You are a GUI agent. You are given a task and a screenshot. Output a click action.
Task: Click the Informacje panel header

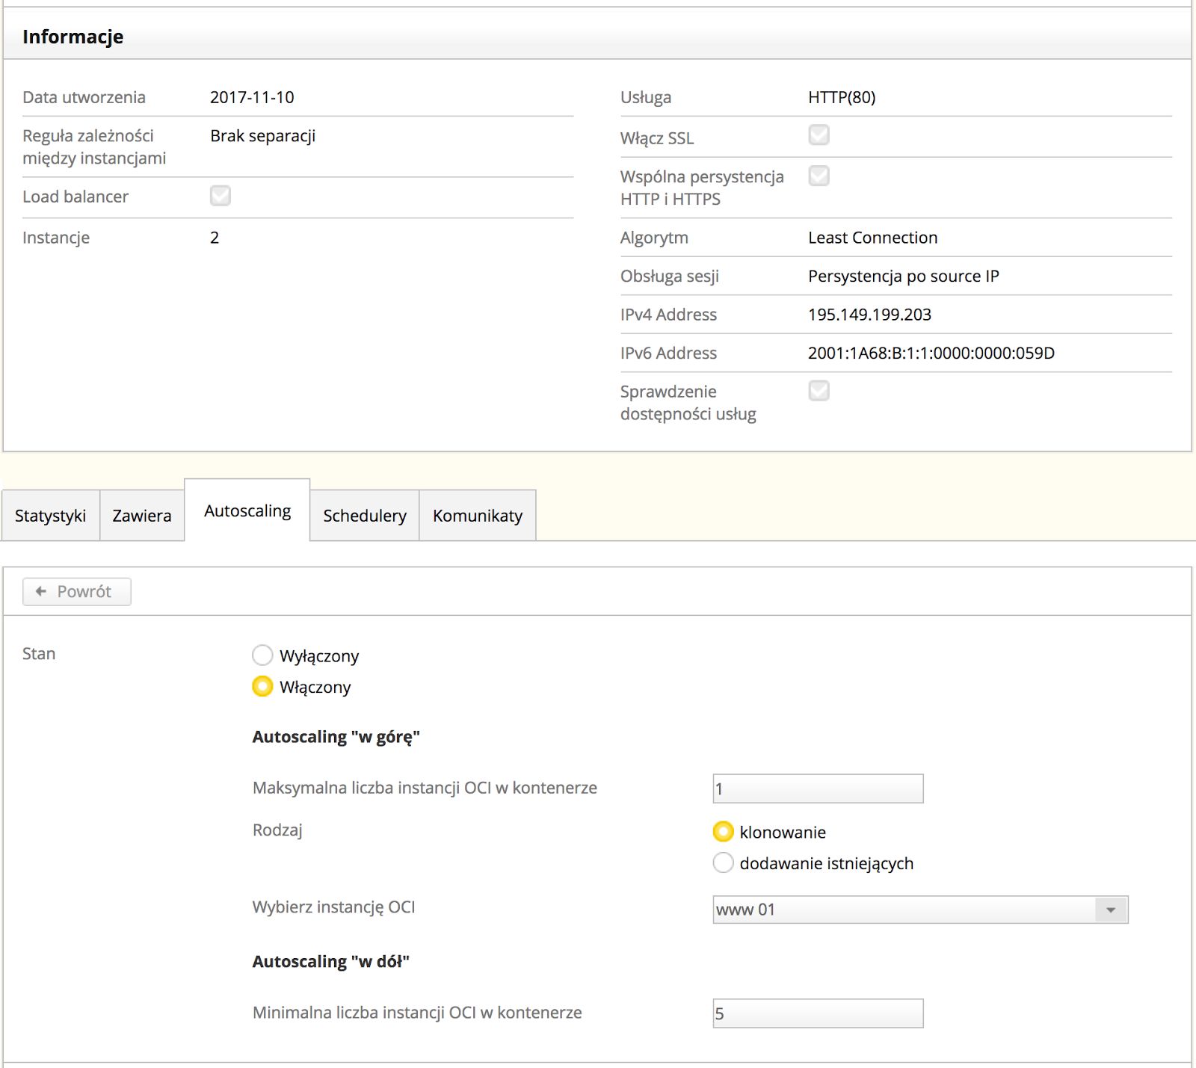[x=73, y=37]
